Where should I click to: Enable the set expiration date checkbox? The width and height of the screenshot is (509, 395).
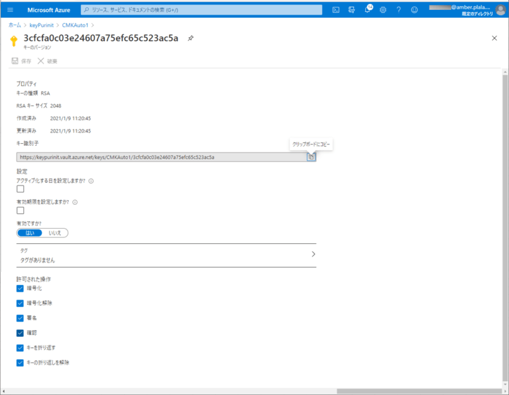tap(21, 211)
